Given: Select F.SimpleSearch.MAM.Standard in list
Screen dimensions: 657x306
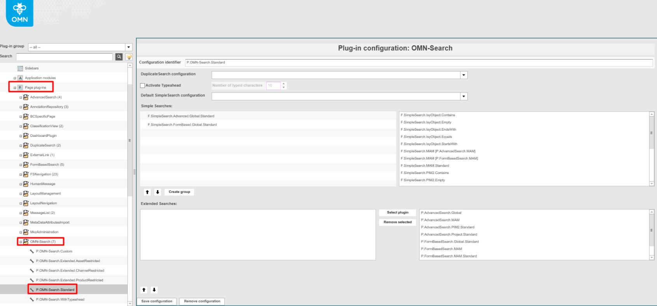Looking at the screenshot, I should click(x=425, y=166).
